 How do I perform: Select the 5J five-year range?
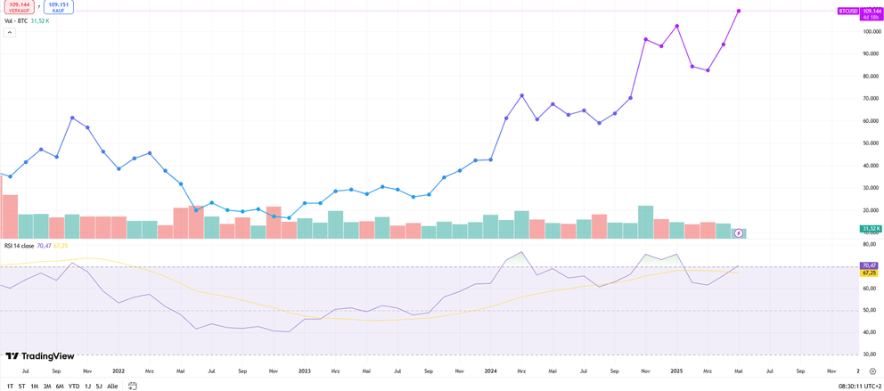(99, 386)
